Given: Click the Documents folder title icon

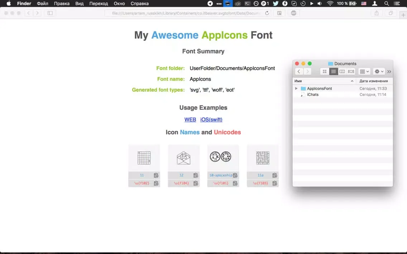Looking at the screenshot, I should (x=330, y=64).
